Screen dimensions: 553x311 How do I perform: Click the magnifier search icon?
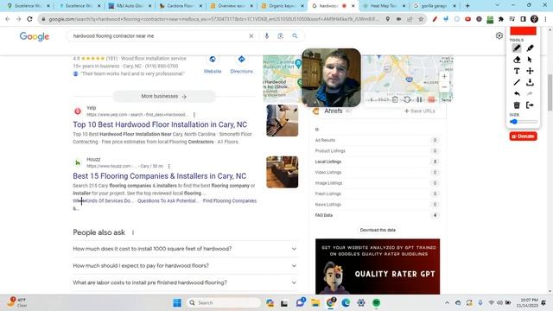click(295, 36)
